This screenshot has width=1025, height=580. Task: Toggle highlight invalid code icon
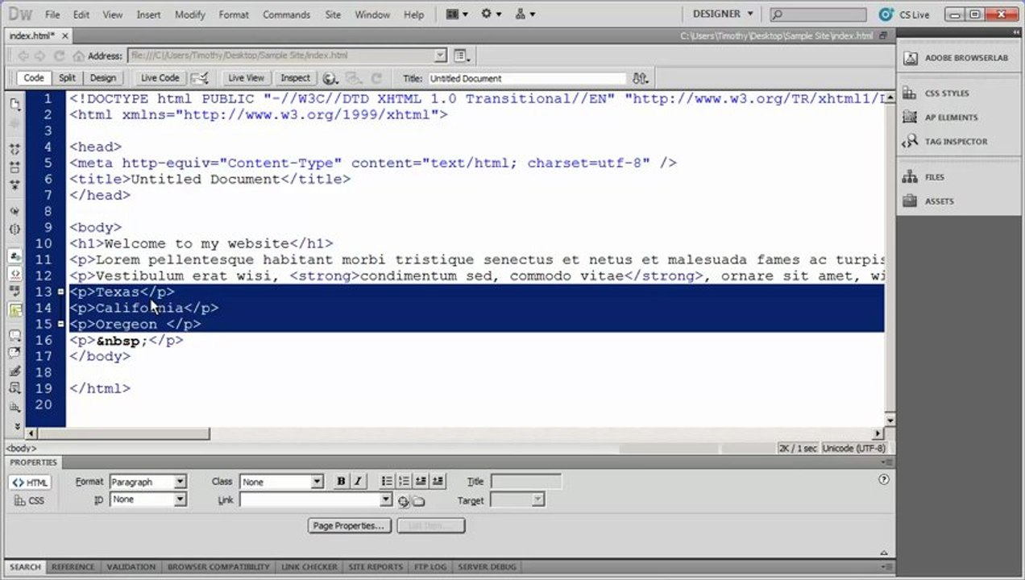[x=15, y=274]
